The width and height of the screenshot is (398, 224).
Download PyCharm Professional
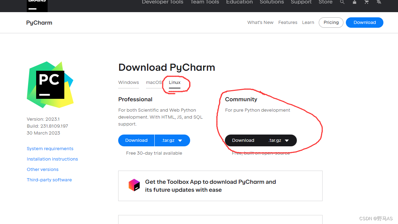point(136,140)
